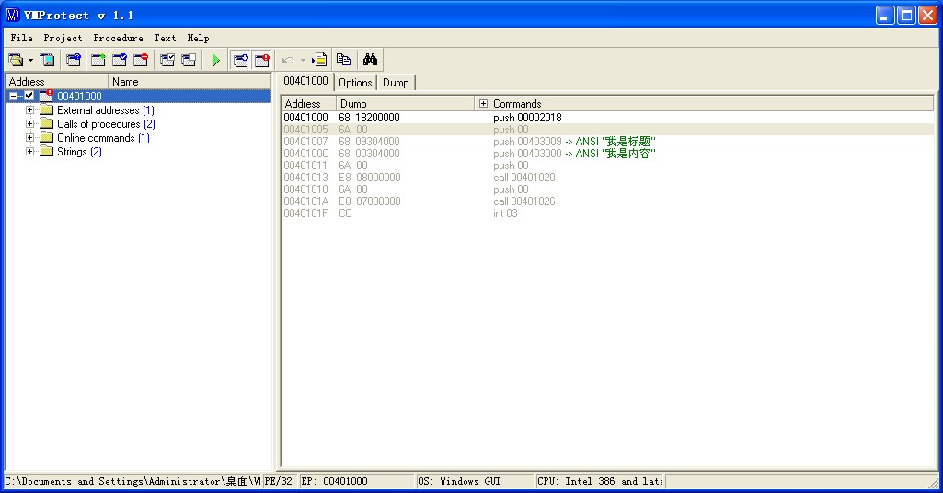Click the green Compile play button
This screenshot has height=493, width=943.
(216, 60)
